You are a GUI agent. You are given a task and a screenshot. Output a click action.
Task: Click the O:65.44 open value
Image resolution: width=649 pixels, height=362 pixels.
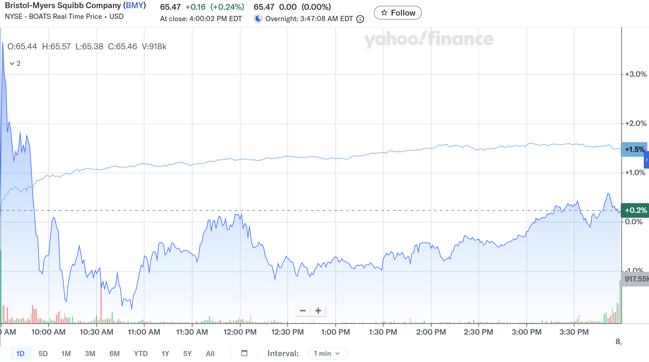click(22, 47)
